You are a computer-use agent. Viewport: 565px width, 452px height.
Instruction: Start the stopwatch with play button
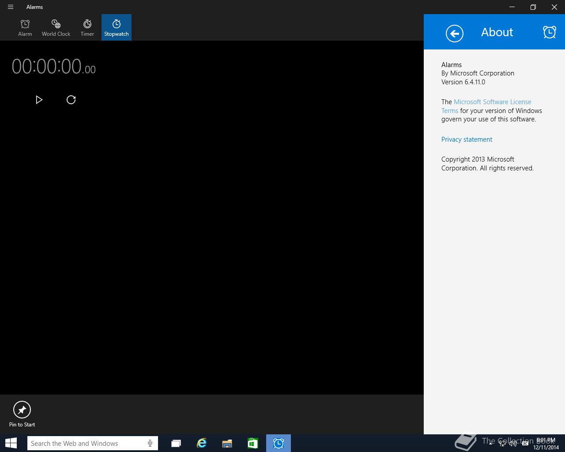(39, 100)
